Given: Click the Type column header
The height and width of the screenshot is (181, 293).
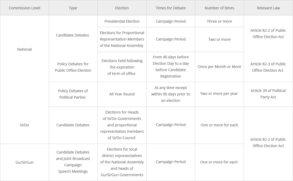Looking at the screenshot, I should click(73, 8).
